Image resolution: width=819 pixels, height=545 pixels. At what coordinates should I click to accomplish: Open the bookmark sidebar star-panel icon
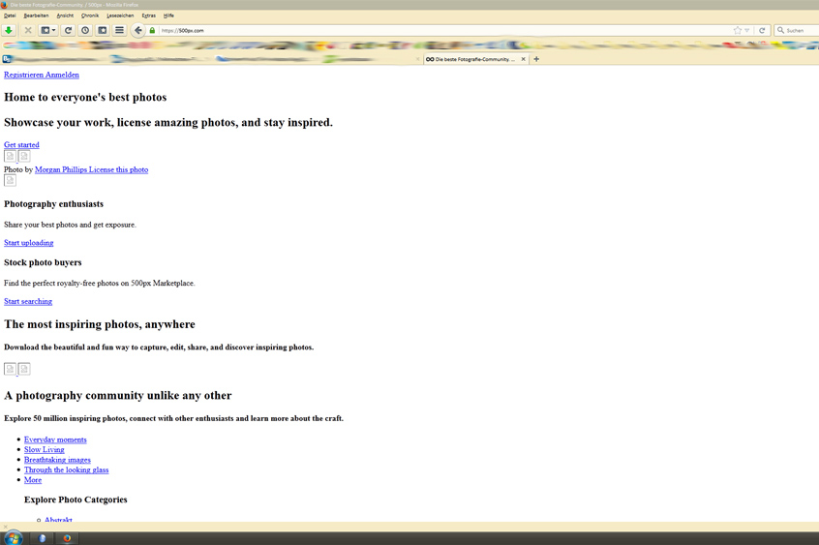point(103,30)
